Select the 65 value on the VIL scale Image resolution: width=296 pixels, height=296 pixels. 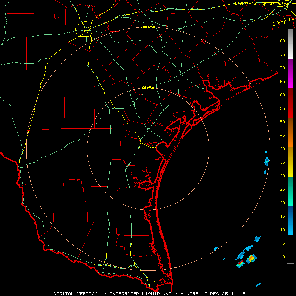click(283, 81)
